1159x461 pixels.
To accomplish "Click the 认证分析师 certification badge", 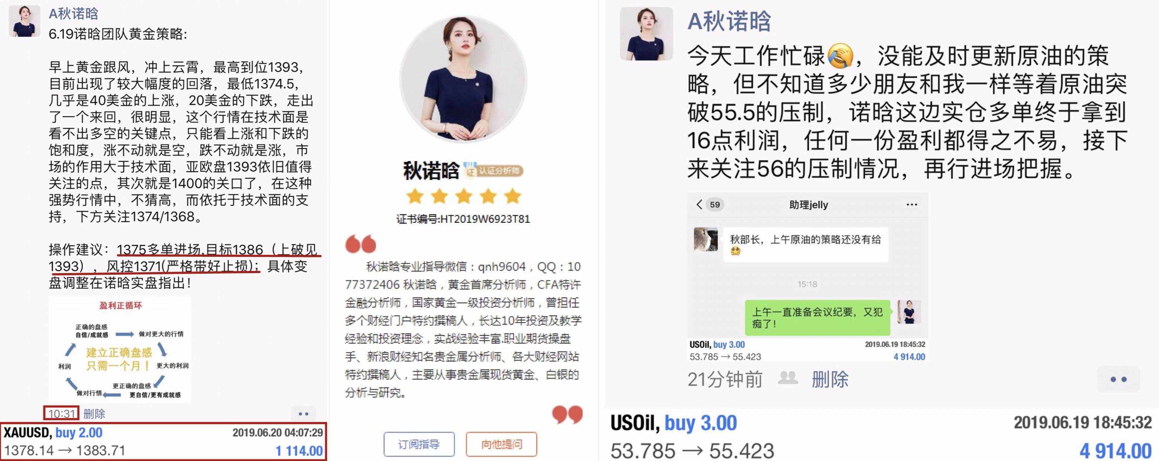I will click(493, 170).
